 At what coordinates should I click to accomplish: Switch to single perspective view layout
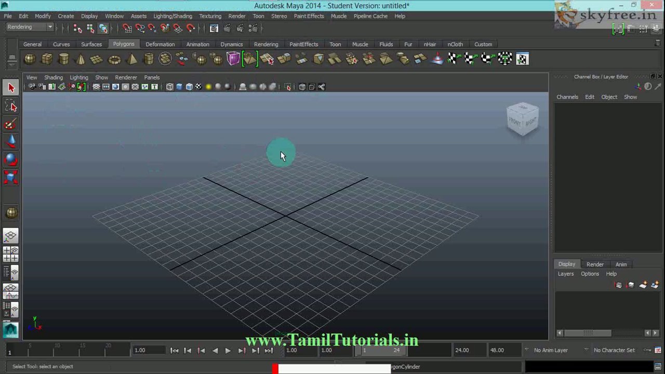11,236
